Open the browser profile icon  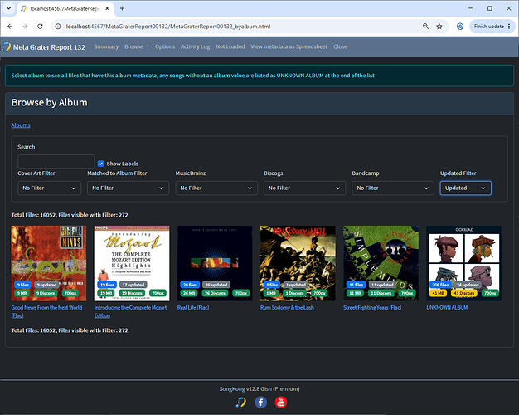pos(460,27)
